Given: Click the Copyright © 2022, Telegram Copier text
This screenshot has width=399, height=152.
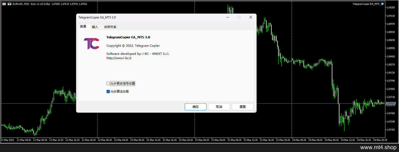Looking at the screenshot, I should pos(133,46).
